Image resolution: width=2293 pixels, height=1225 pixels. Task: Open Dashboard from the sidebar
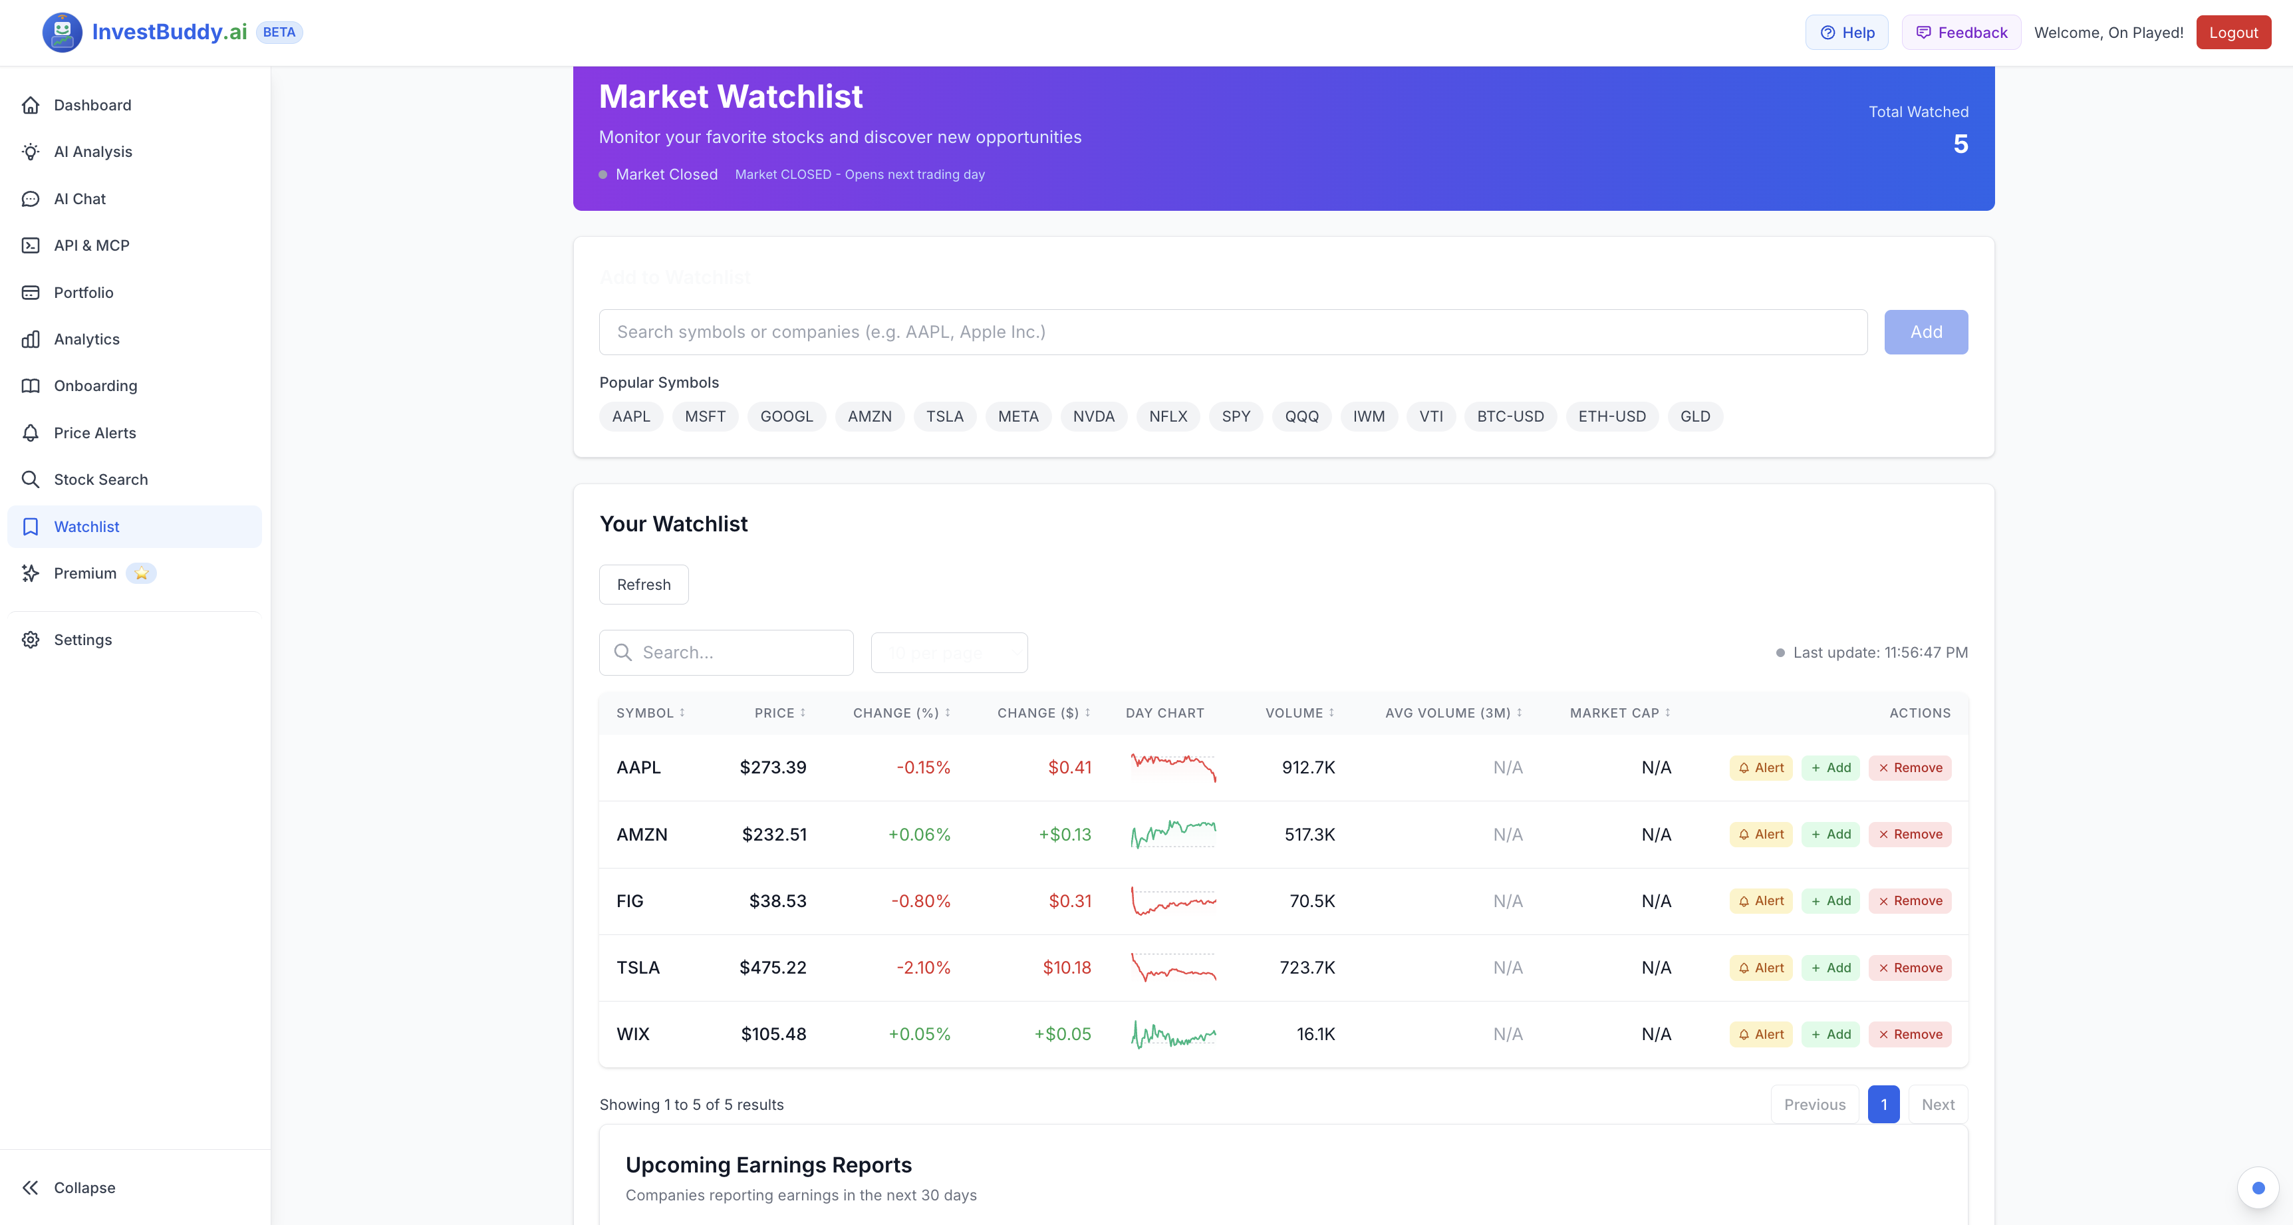coord(134,105)
